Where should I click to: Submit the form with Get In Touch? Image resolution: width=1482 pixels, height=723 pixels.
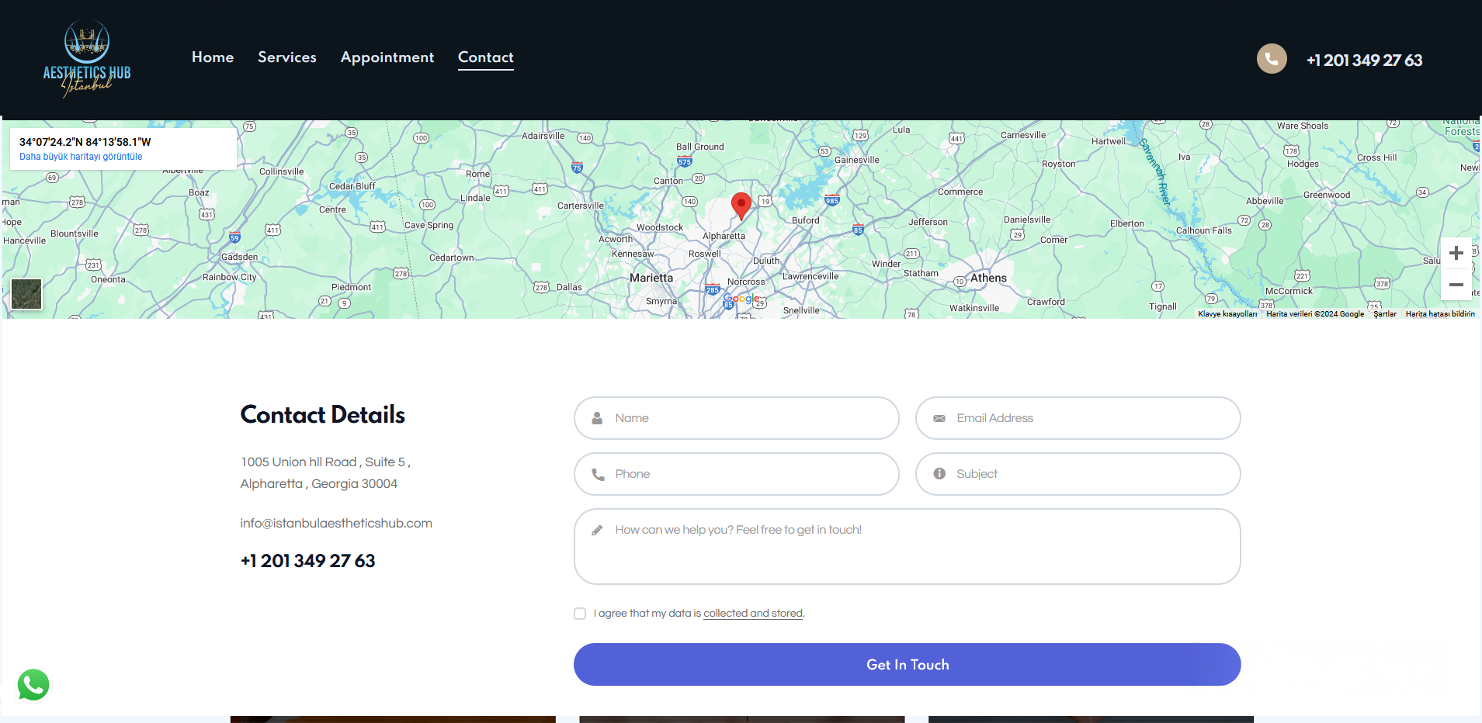coord(907,664)
